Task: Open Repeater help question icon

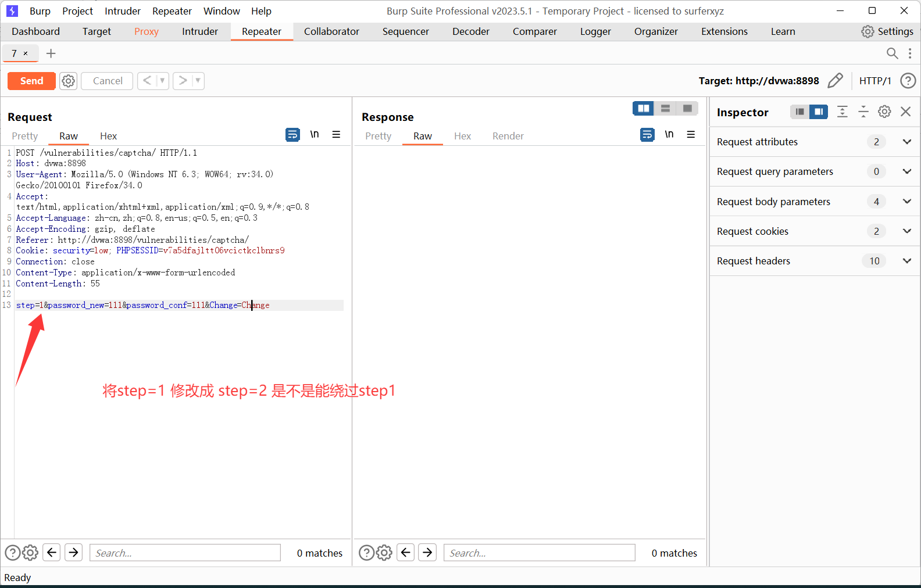Action: 908,81
